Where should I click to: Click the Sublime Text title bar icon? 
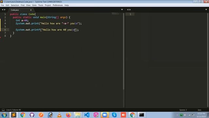point(2,2)
